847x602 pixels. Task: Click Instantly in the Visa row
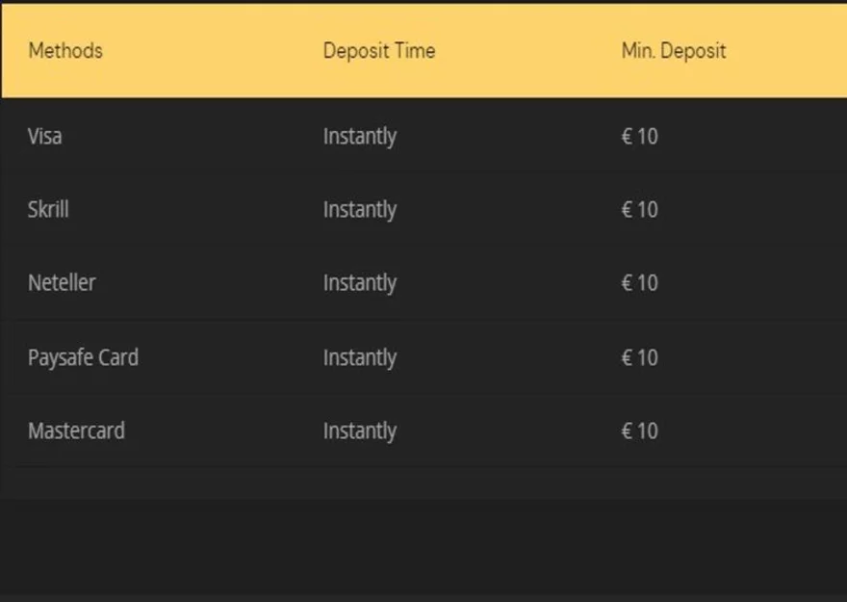(360, 137)
